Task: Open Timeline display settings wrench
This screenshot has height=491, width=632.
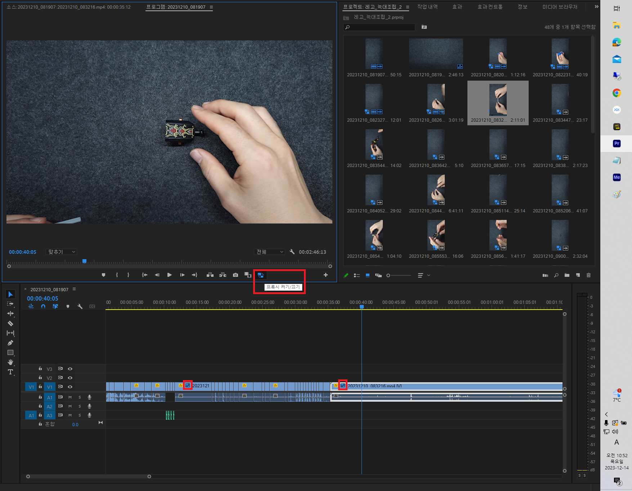Action: click(80, 307)
